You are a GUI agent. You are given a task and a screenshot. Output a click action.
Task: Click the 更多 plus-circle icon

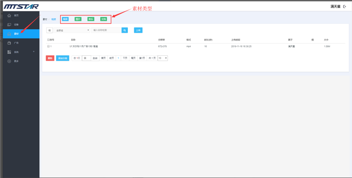point(9,61)
